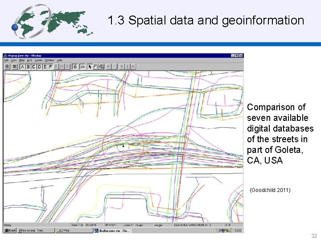Click the greyed left arrow navigation button
This screenshot has height=240, width=321.
coord(122,67)
